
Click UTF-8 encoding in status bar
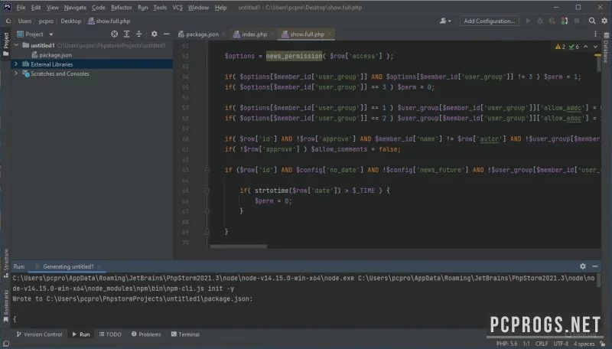tap(561, 344)
